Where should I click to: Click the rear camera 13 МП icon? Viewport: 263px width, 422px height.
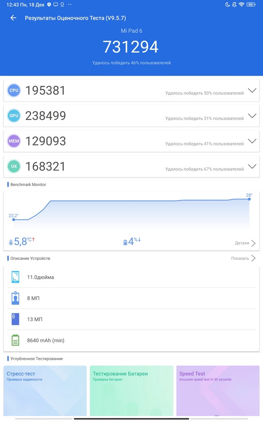(x=15, y=319)
